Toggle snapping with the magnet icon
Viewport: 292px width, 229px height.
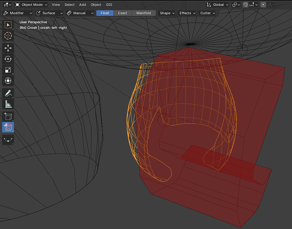pyautogui.click(x=245, y=5)
